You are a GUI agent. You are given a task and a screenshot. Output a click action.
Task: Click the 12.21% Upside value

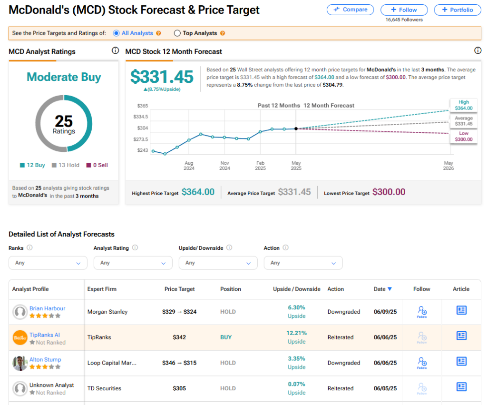297,337
